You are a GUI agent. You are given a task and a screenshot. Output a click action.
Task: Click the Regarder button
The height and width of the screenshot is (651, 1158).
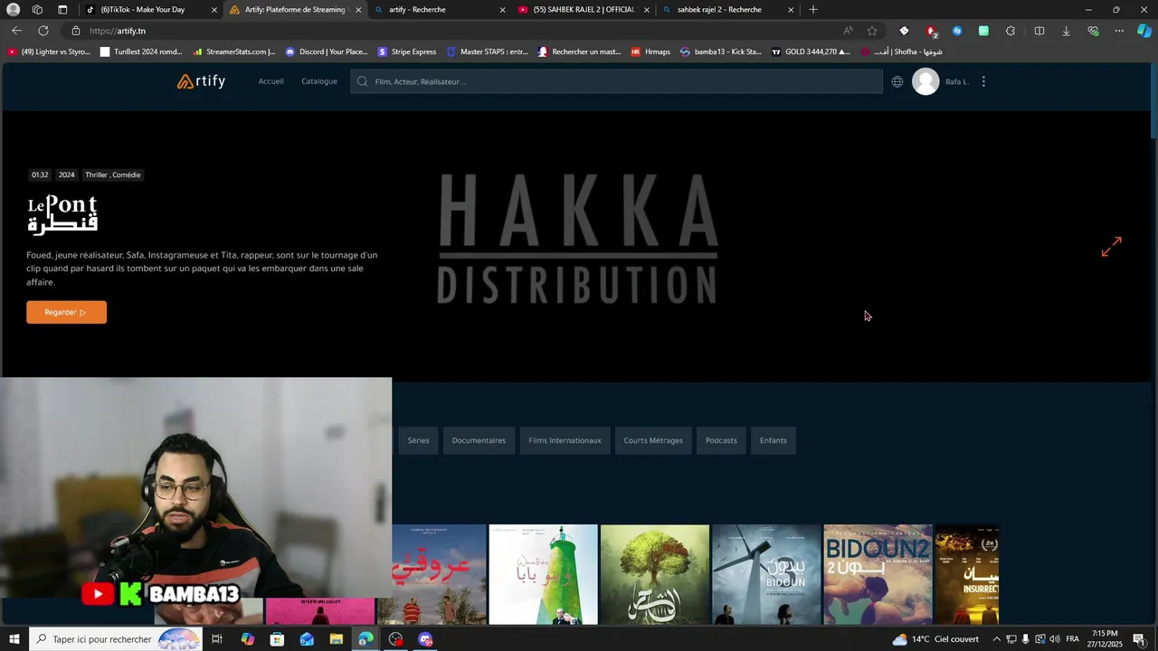point(66,312)
